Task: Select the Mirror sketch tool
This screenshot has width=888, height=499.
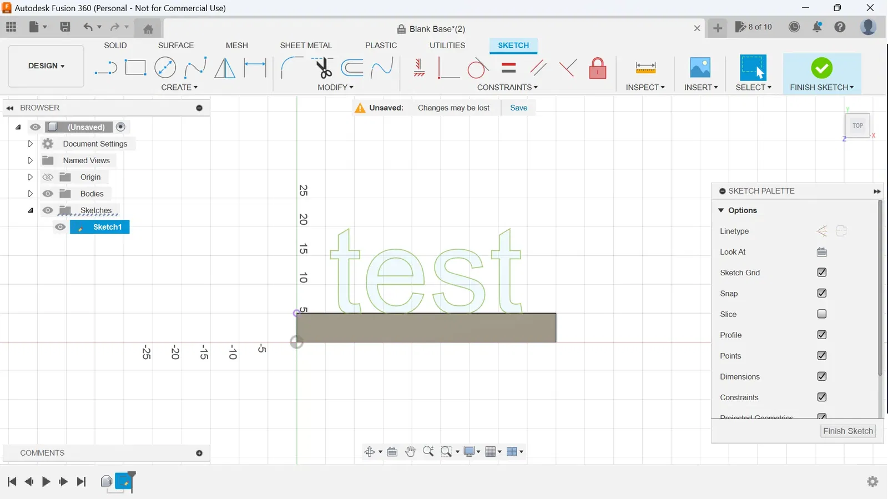Action: [x=225, y=68]
